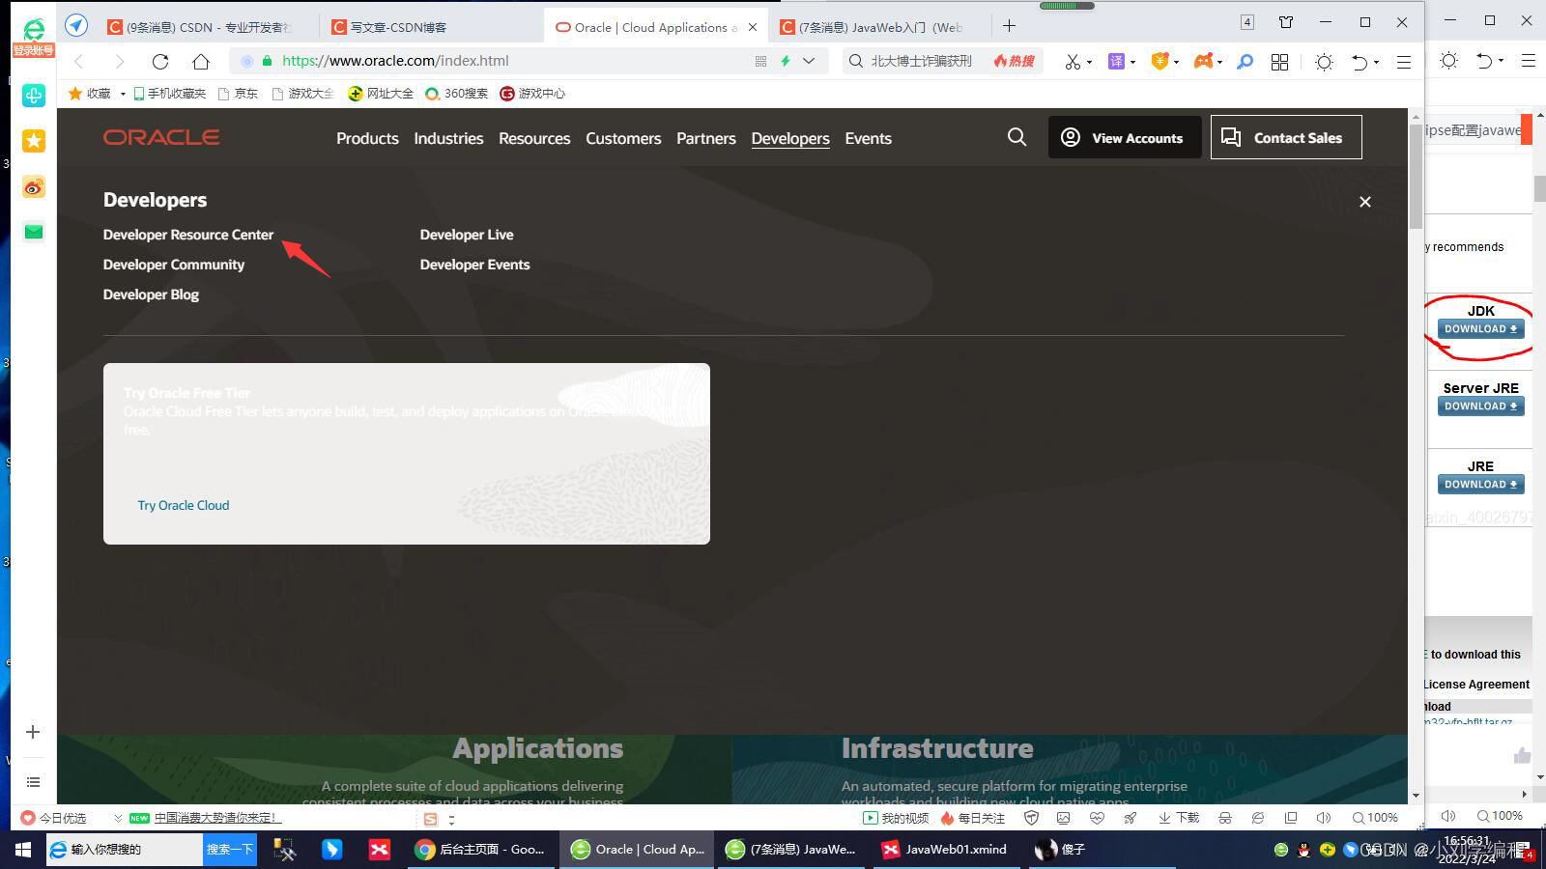
Task: Click the JDK DOWNLOAD button
Action: [x=1479, y=328]
